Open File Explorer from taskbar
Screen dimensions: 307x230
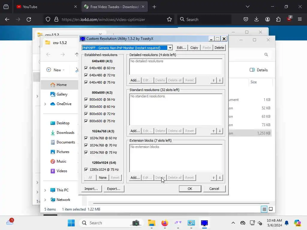(151, 223)
